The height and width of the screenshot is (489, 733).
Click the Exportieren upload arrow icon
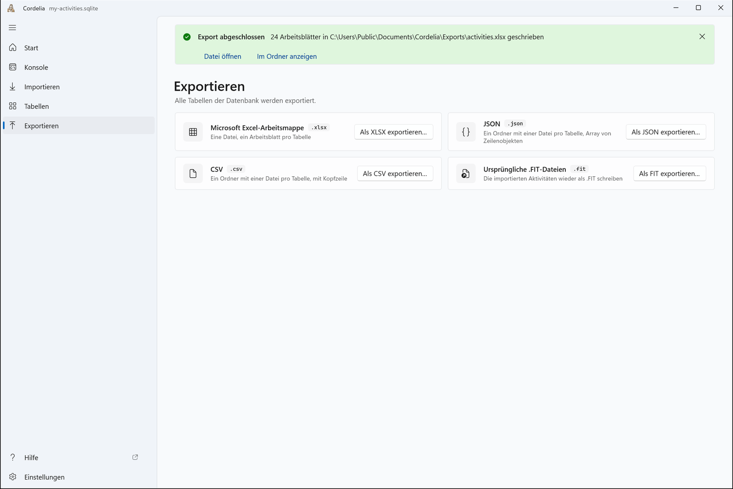[13, 126]
